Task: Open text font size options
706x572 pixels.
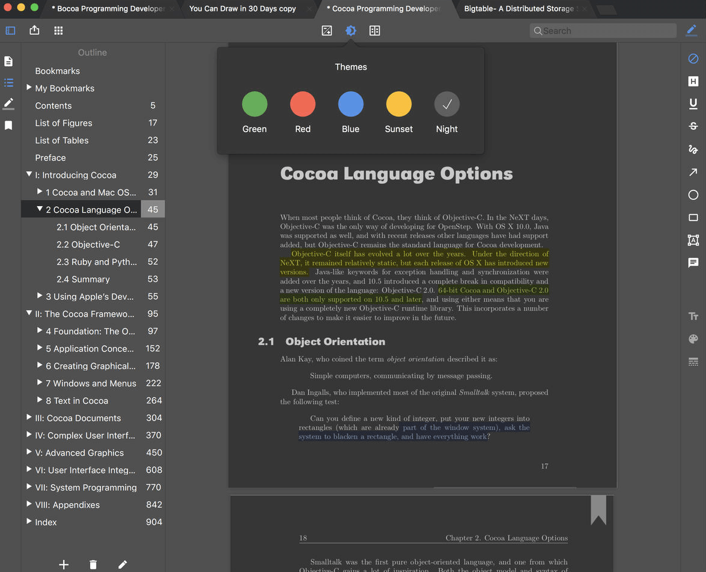Action: point(693,316)
